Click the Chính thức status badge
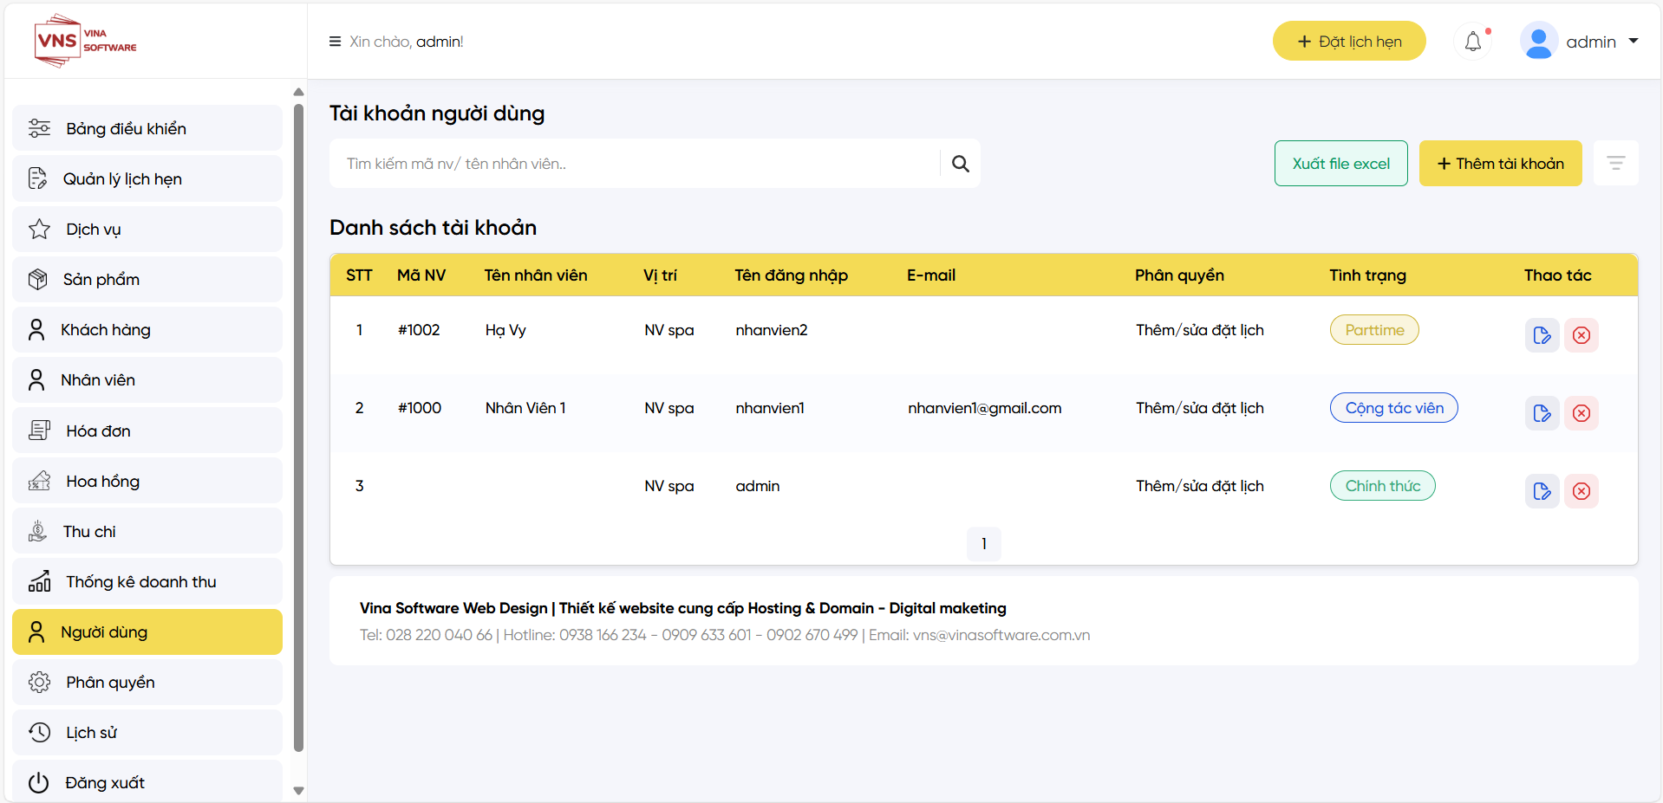 click(1383, 486)
